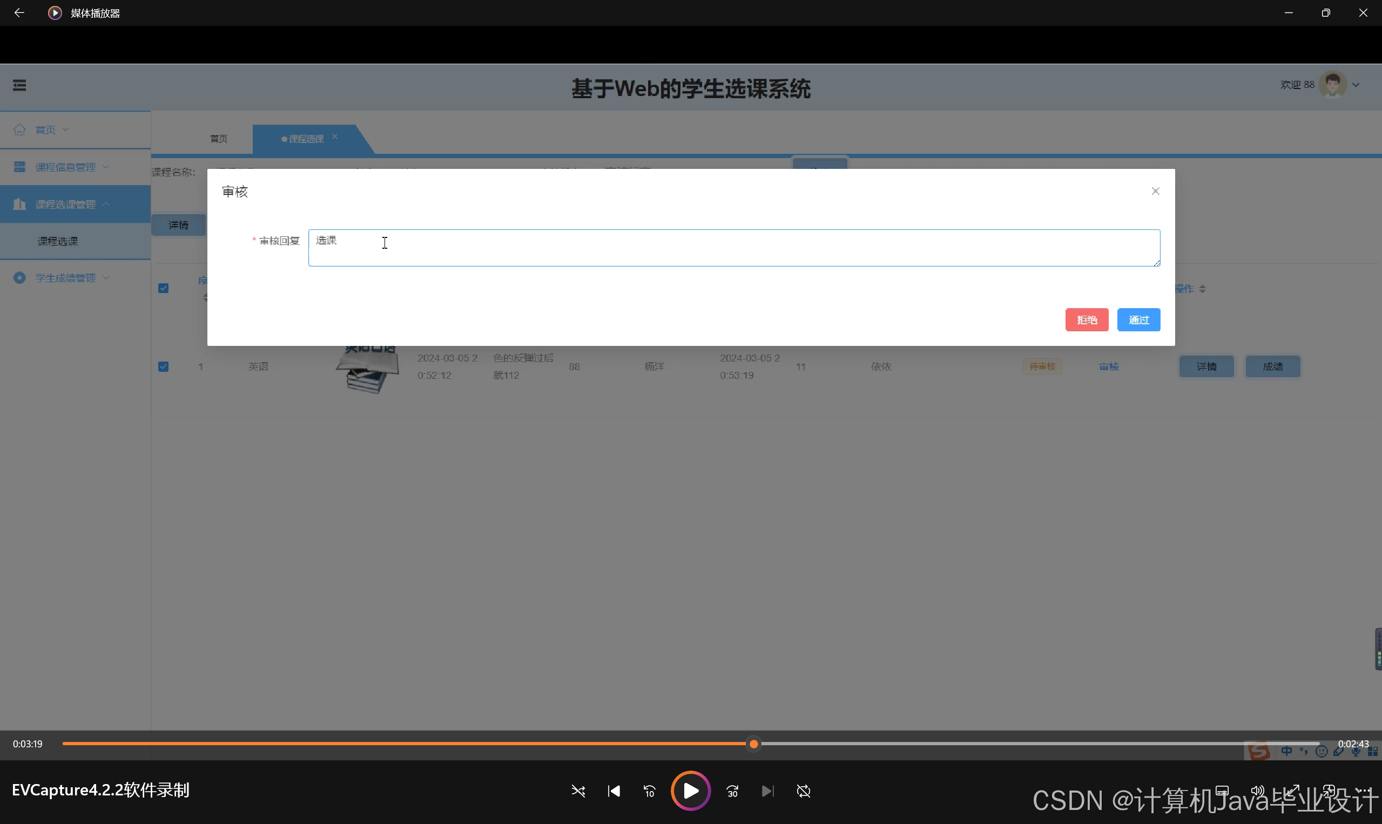This screenshot has height=824, width=1382.
Task: Click the red 拒绝 button
Action: coord(1087,320)
